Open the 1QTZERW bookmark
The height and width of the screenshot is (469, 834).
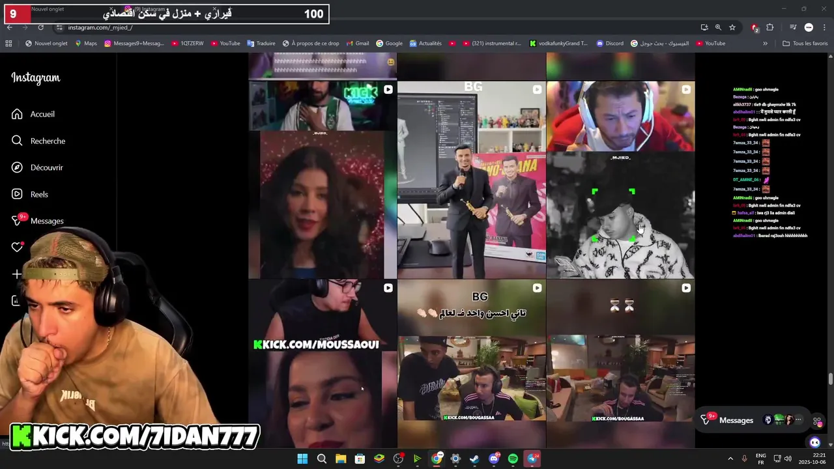click(x=188, y=44)
